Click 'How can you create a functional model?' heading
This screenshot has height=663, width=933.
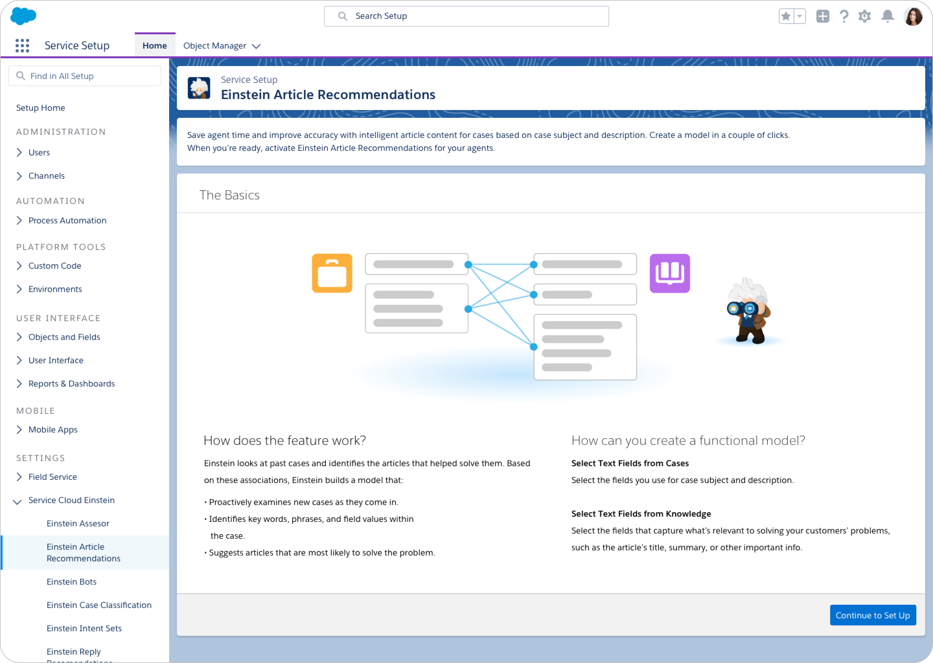pyautogui.click(x=688, y=441)
